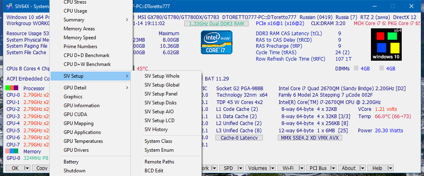Select GPU CUDA menu item
Screen dimensions: 424x176
[91, 115]
